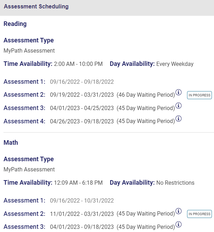Click Math Assessment 1 date range
214x232 pixels.
point(82,201)
